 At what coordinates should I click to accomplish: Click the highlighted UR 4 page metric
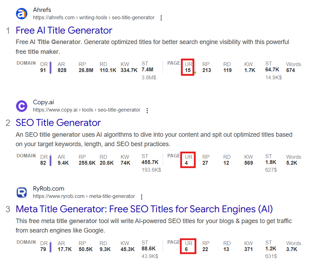(x=188, y=160)
